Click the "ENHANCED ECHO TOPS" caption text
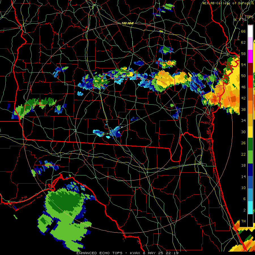The height and width of the screenshot is (255, 255). click(99, 253)
